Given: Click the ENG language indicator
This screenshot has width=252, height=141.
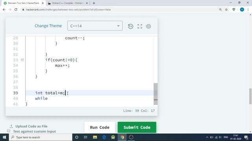Looking at the screenshot, I should 226,137.
